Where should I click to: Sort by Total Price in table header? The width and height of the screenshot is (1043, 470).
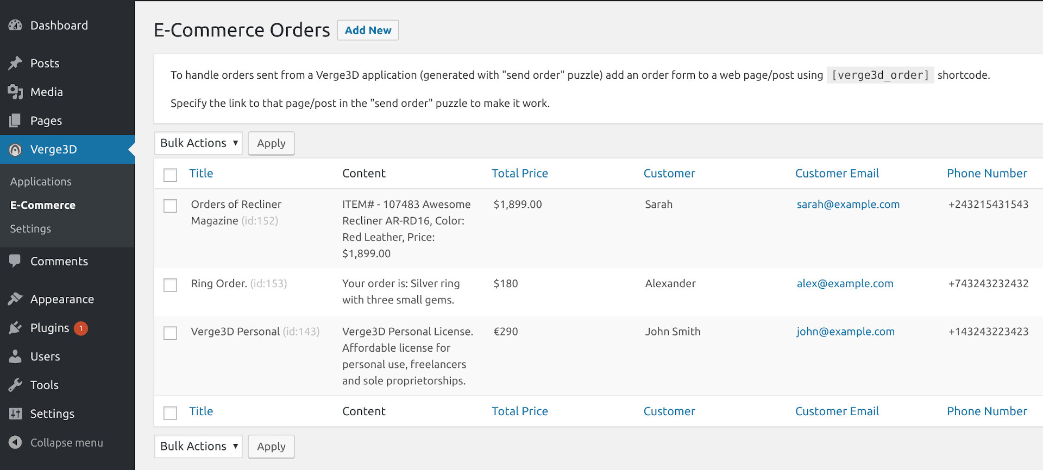520,173
